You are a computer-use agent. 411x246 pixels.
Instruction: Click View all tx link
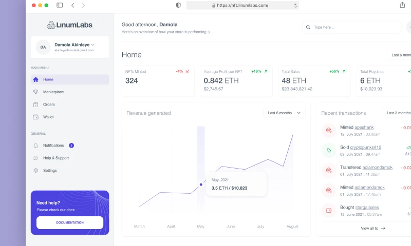(373, 228)
